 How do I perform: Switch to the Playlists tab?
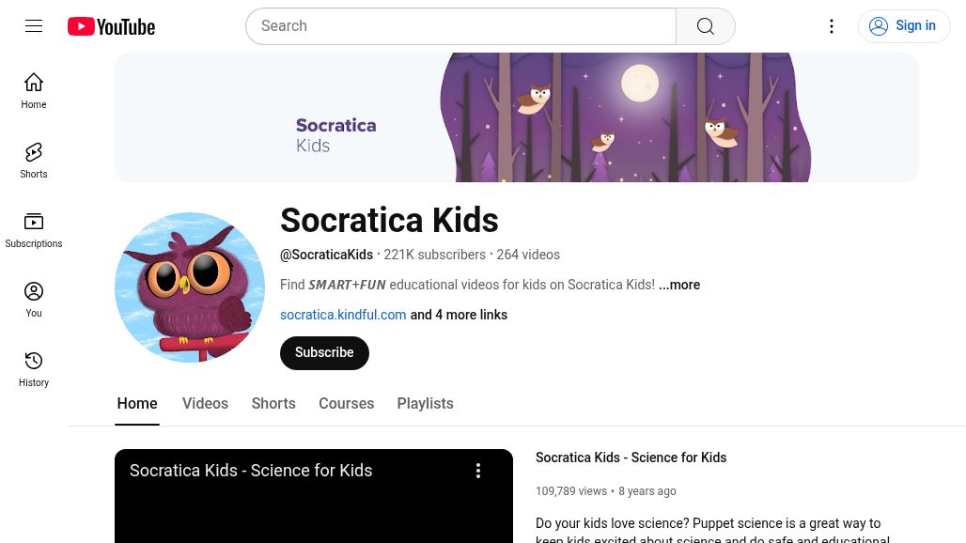(425, 403)
